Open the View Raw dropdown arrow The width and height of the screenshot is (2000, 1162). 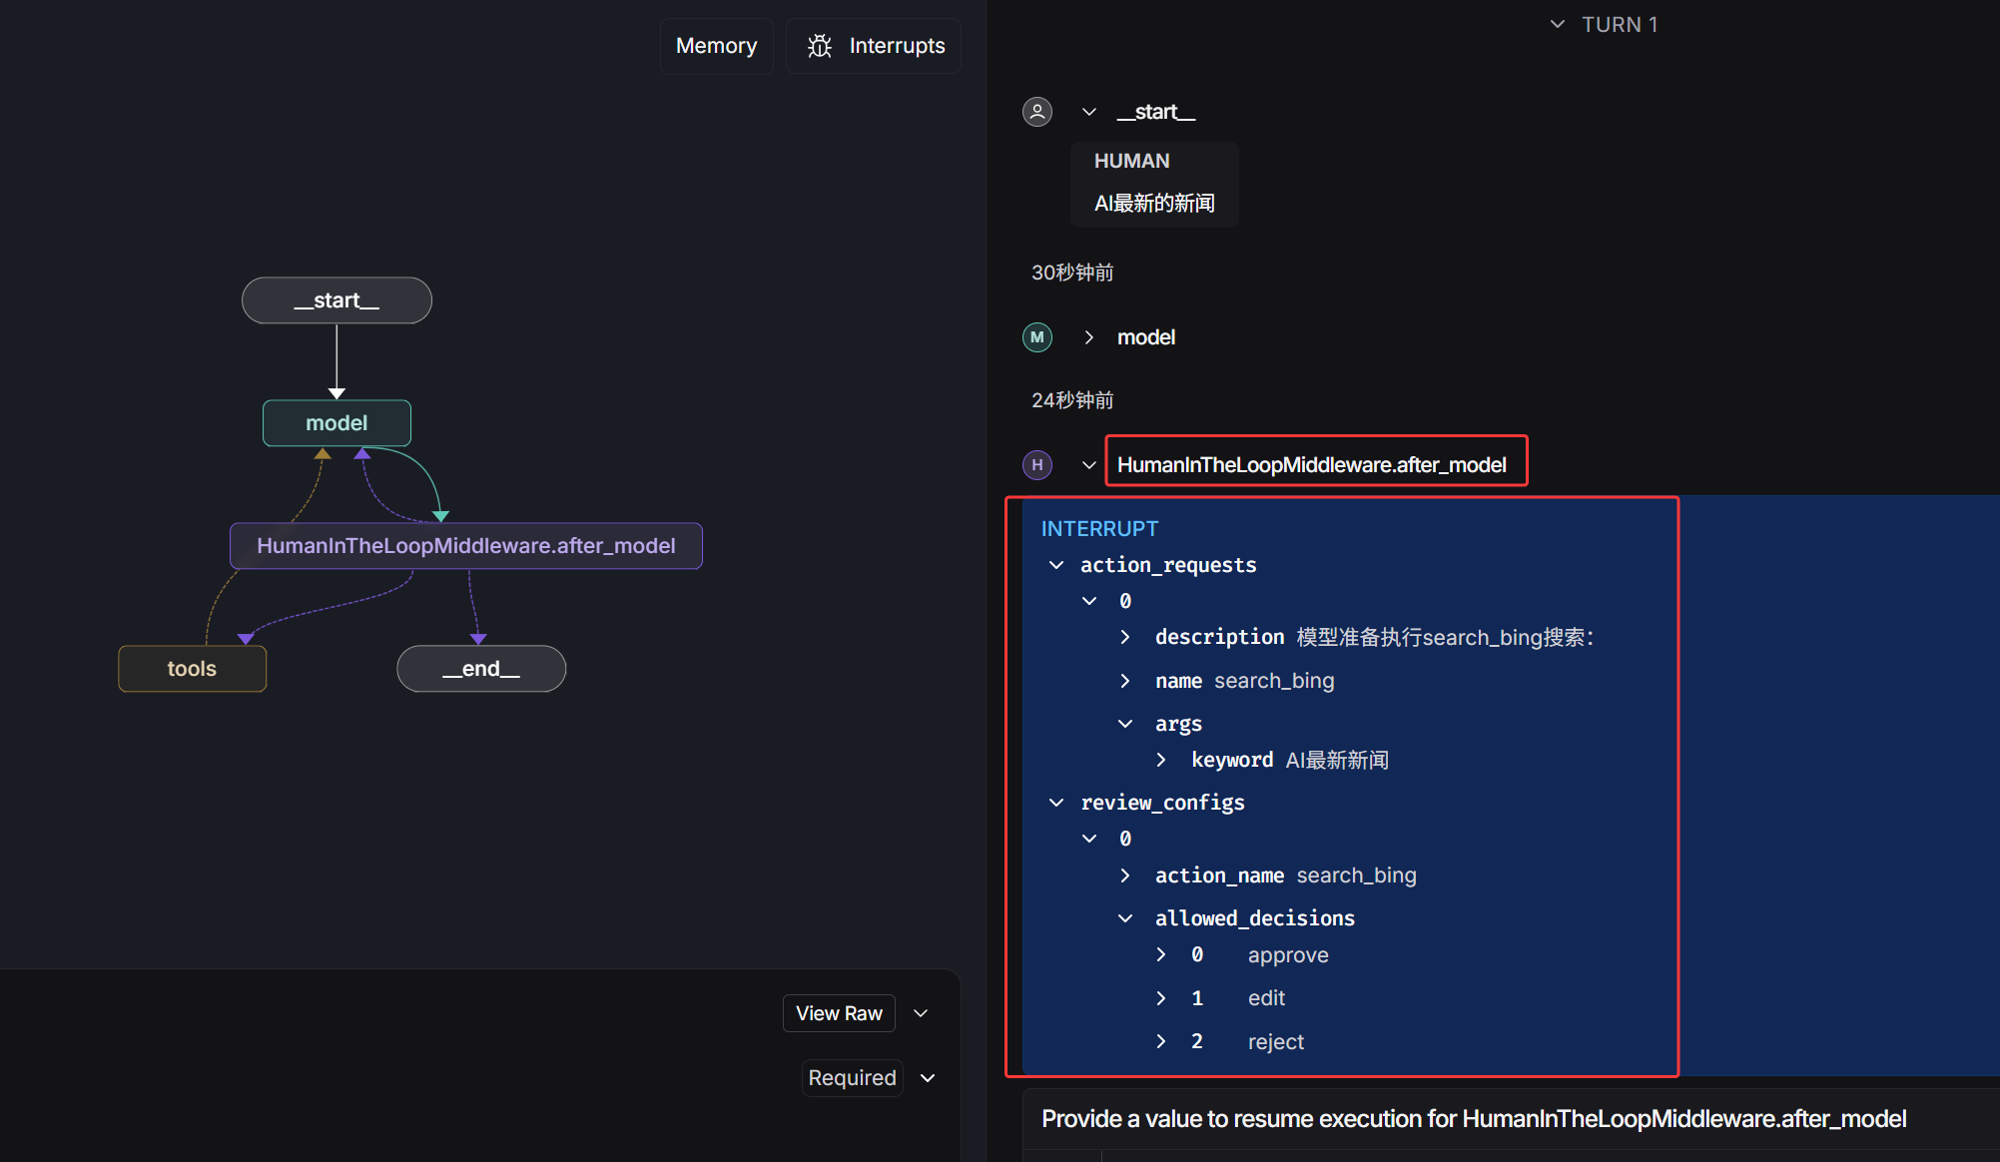[x=921, y=1013]
